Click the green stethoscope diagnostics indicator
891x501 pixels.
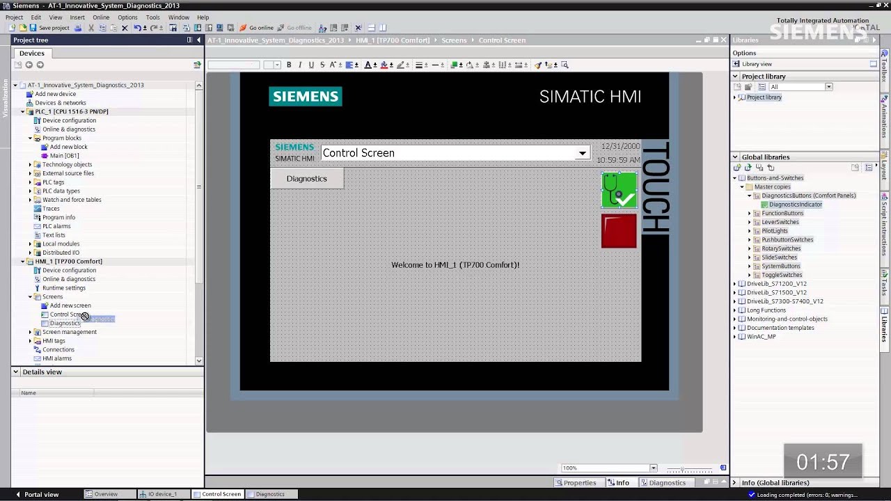619,190
